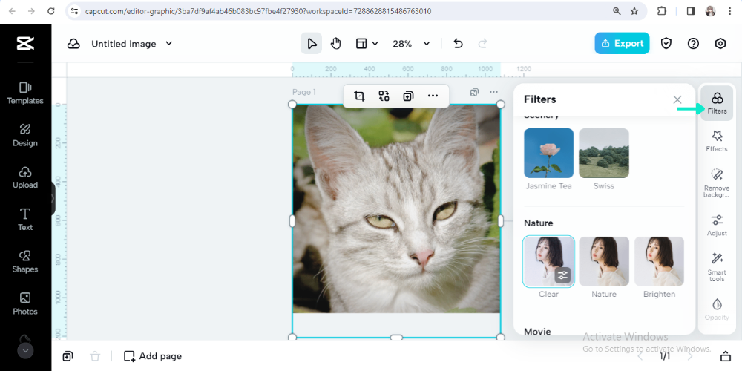Open the Upload sidebar panel

click(x=25, y=177)
